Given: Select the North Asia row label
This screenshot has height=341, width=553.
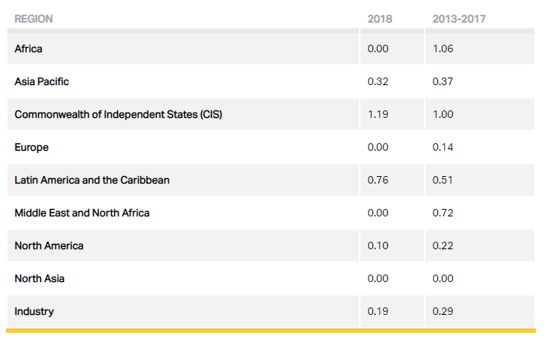Looking at the screenshot, I should pos(40,278).
